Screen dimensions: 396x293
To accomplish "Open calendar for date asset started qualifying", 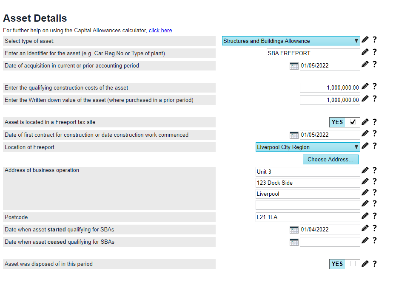I will point(294,230).
